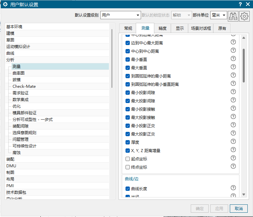Open 默认设置级别 dropdown
Viewport: 253px width, 217px height.
click(121, 15)
